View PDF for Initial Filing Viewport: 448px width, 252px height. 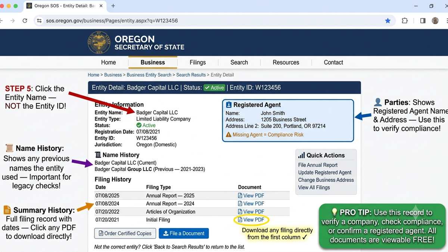pyautogui.click(x=251, y=220)
